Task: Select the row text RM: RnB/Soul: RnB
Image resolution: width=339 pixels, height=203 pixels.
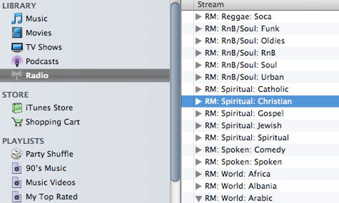Action: [240, 53]
